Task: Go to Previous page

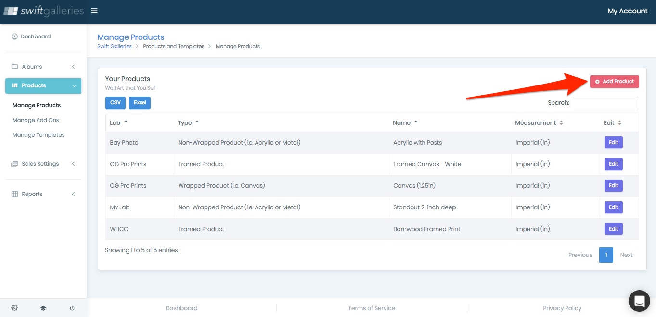Action: (580, 255)
